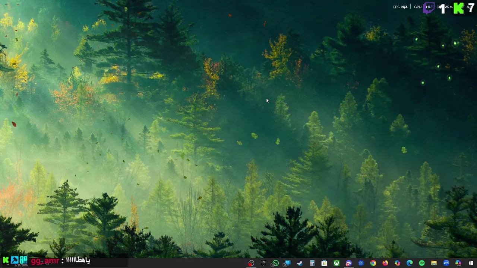
Task: Open the blue window icon beside WhatsApp
Action: click(x=287, y=263)
